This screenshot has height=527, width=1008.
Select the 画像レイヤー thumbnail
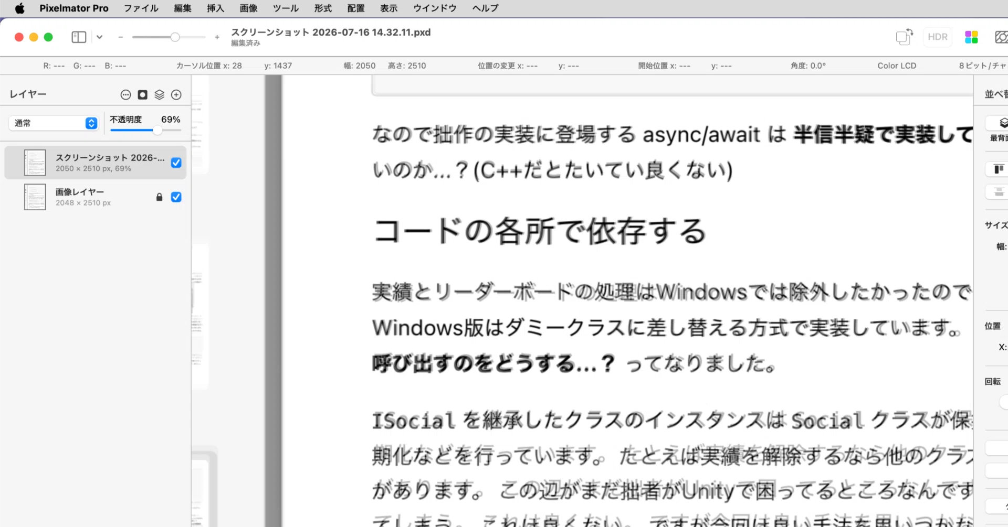(35, 197)
